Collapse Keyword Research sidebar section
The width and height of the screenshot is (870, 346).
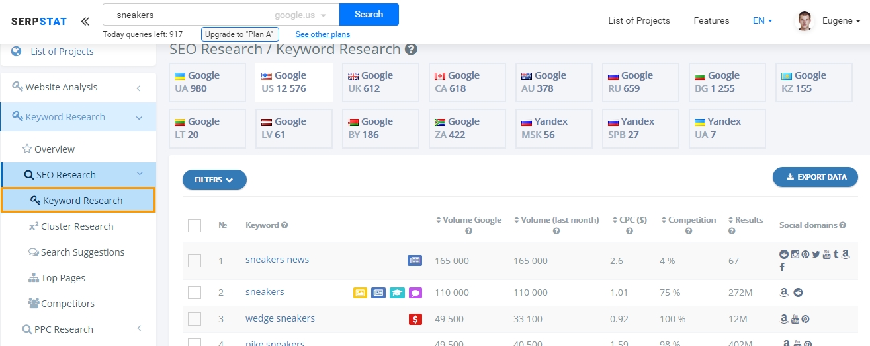[79, 117]
